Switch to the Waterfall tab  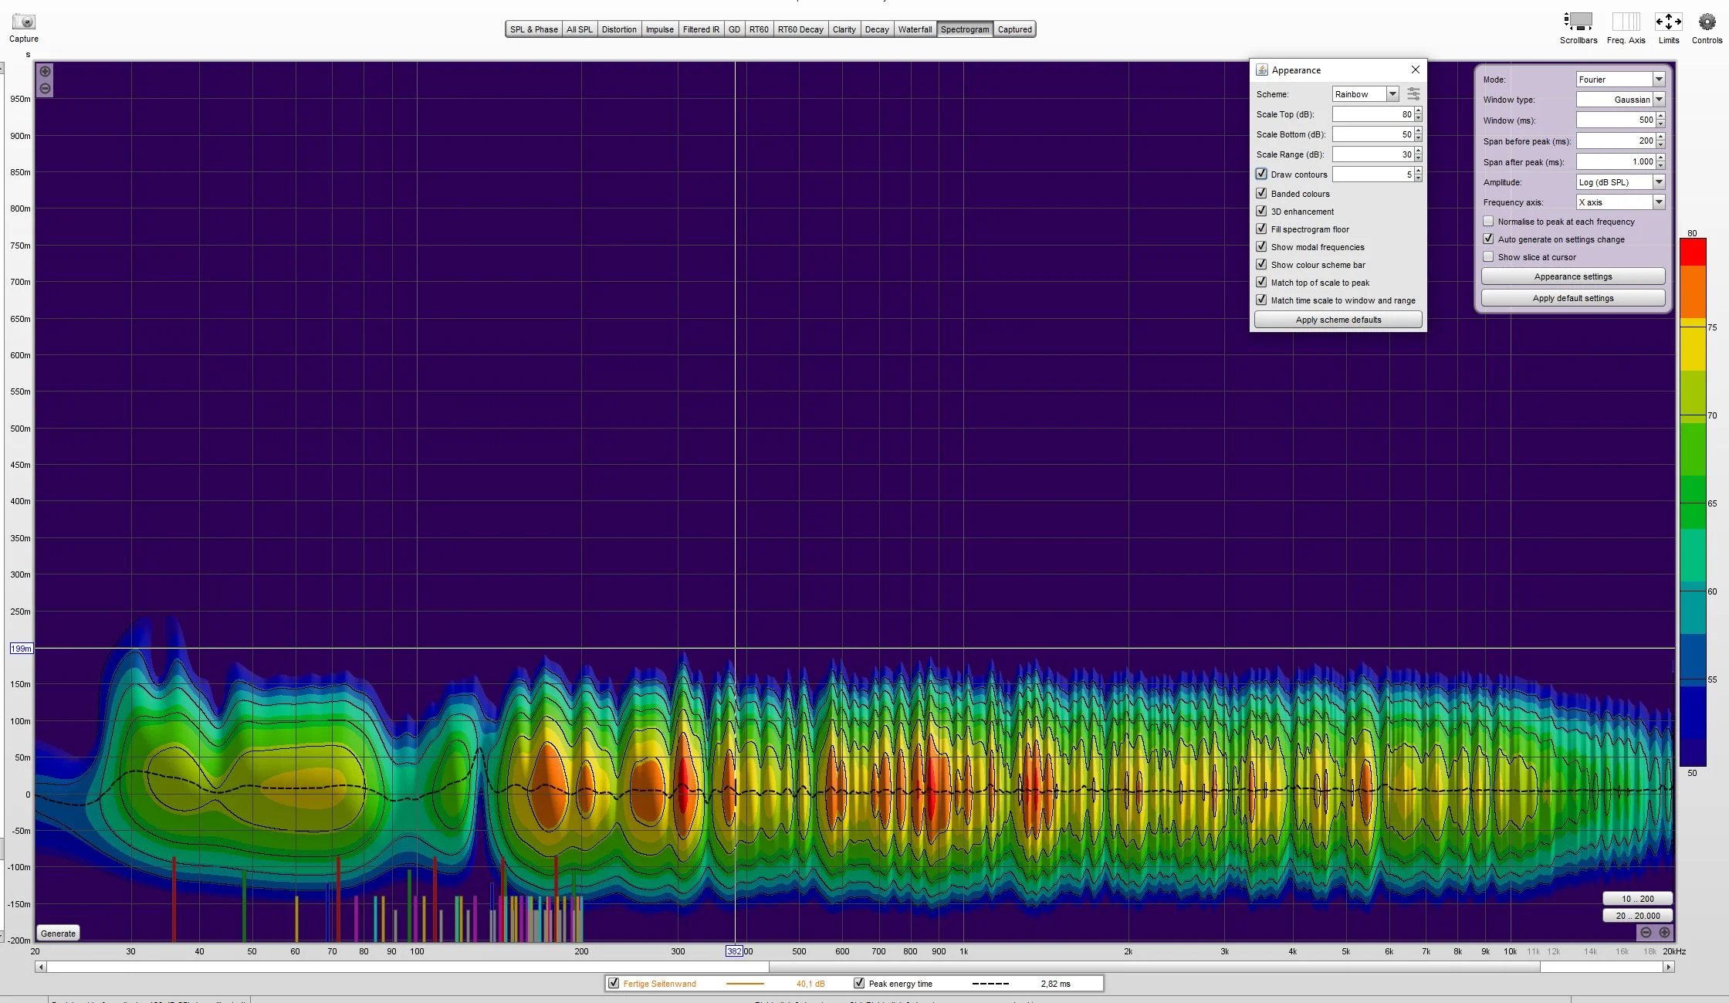(915, 29)
